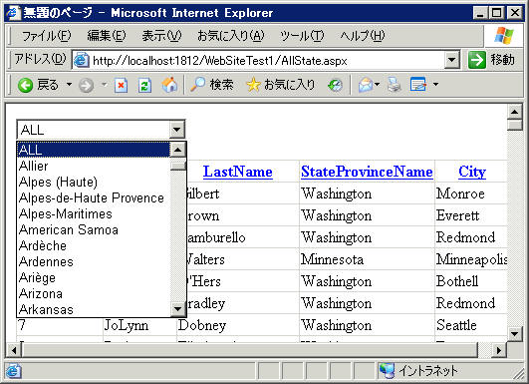Screen dimensions: 529x384
Task: Click the Bothell city cell
Action: tap(471, 281)
